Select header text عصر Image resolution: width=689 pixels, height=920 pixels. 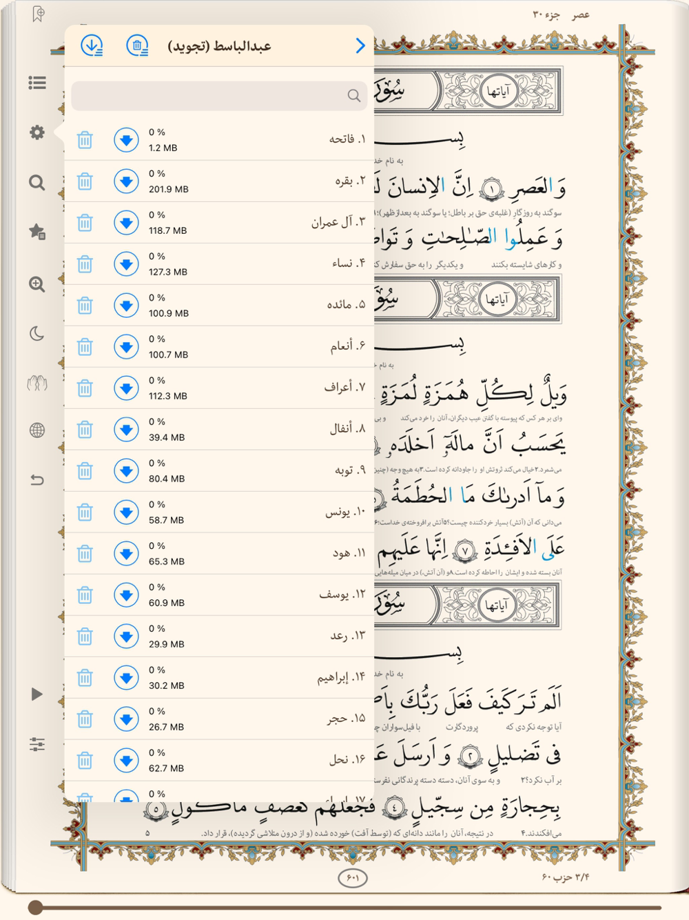[581, 14]
